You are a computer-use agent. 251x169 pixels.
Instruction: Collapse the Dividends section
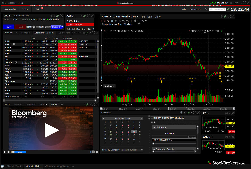(x=154, y=127)
